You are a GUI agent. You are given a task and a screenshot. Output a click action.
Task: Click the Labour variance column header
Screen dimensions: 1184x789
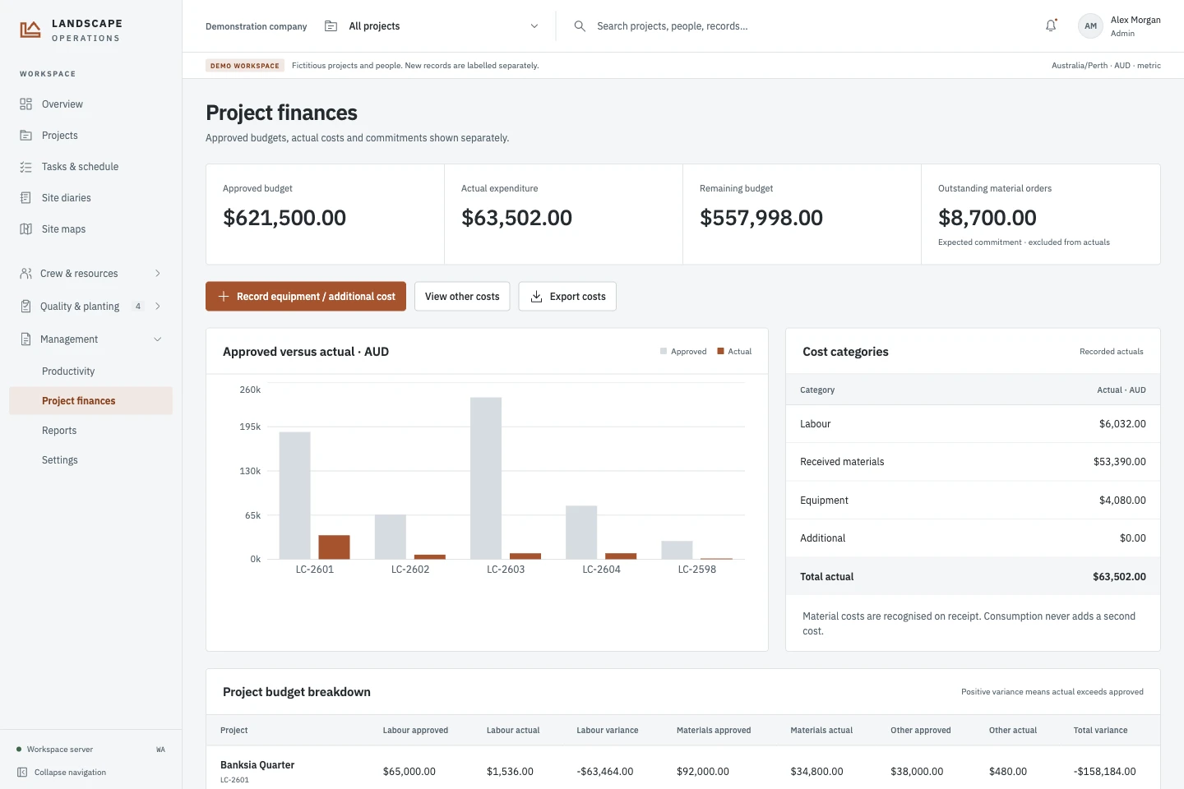[x=608, y=731]
